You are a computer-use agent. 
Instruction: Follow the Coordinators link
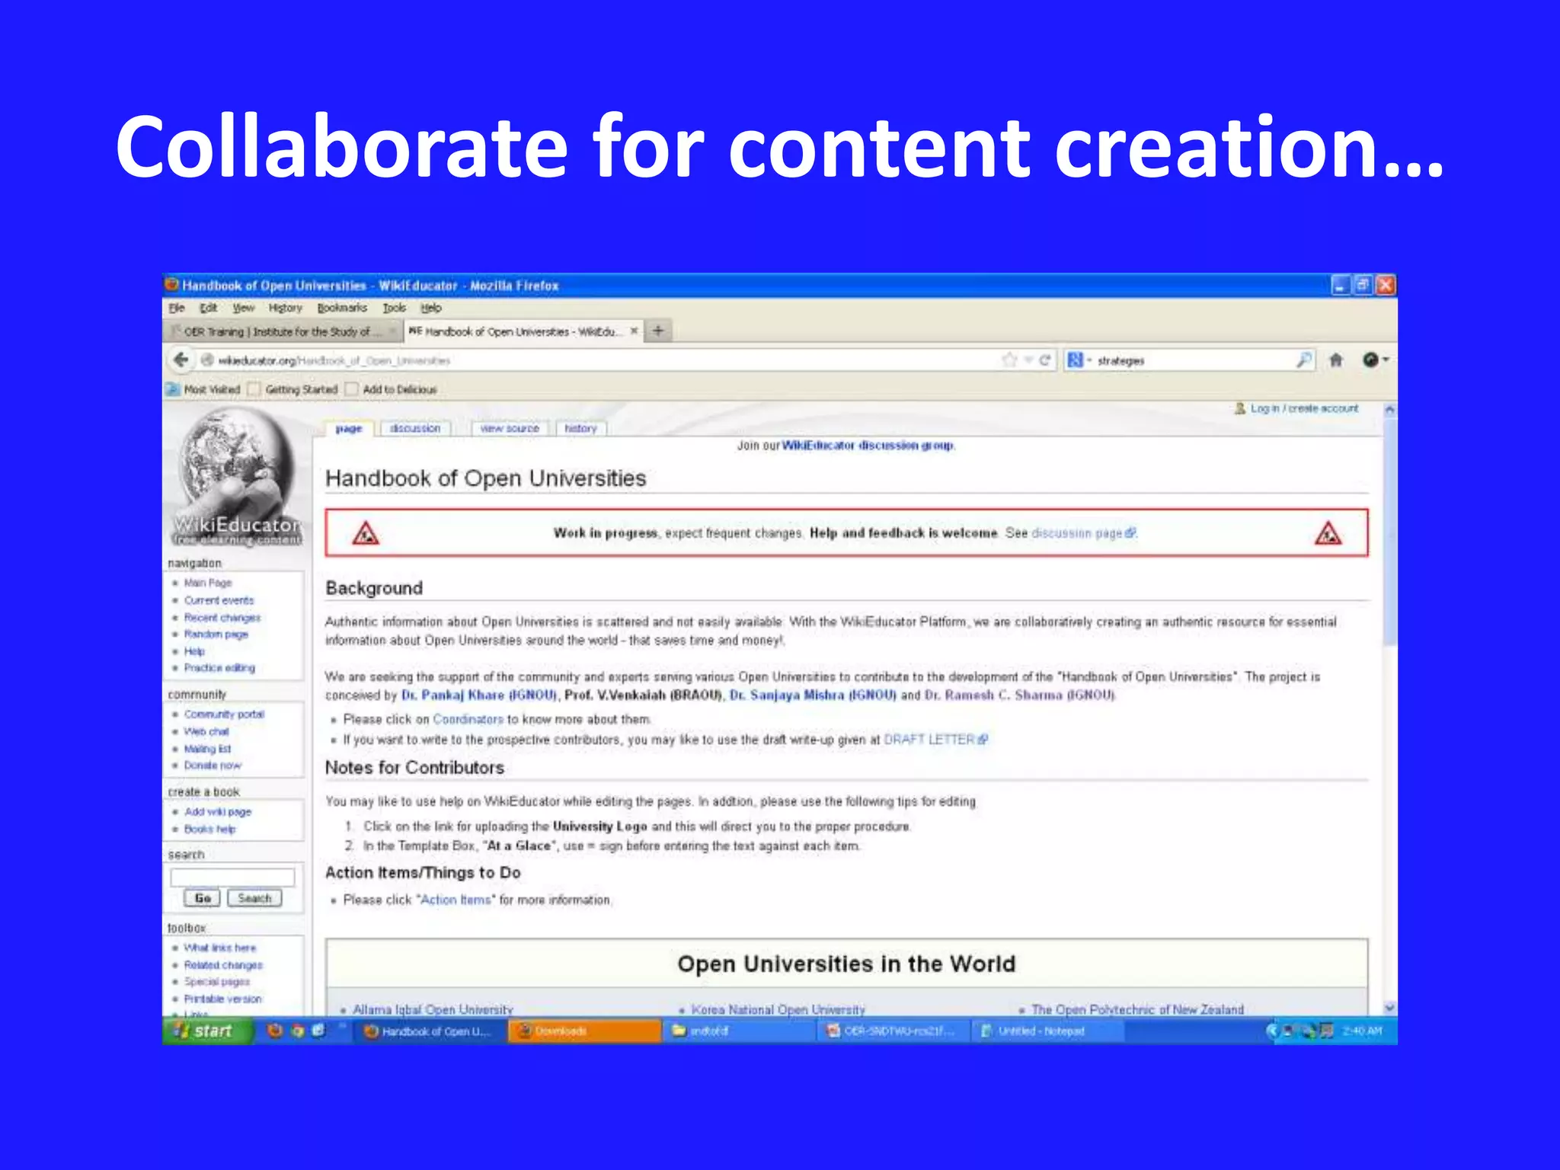(468, 719)
